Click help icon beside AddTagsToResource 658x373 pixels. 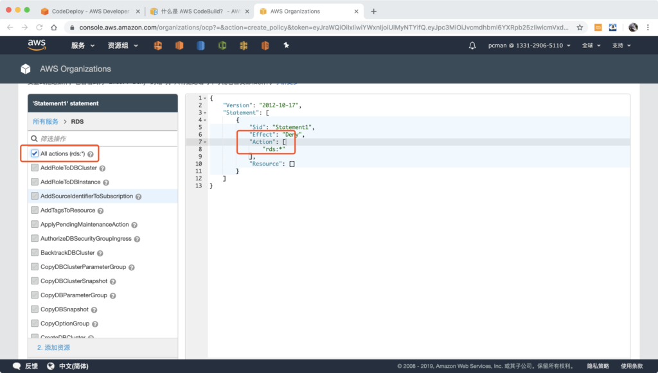pos(100,211)
